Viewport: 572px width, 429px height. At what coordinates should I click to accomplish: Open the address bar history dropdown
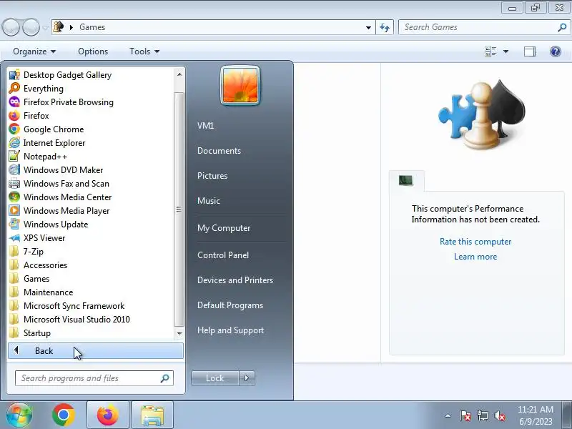[368, 27]
